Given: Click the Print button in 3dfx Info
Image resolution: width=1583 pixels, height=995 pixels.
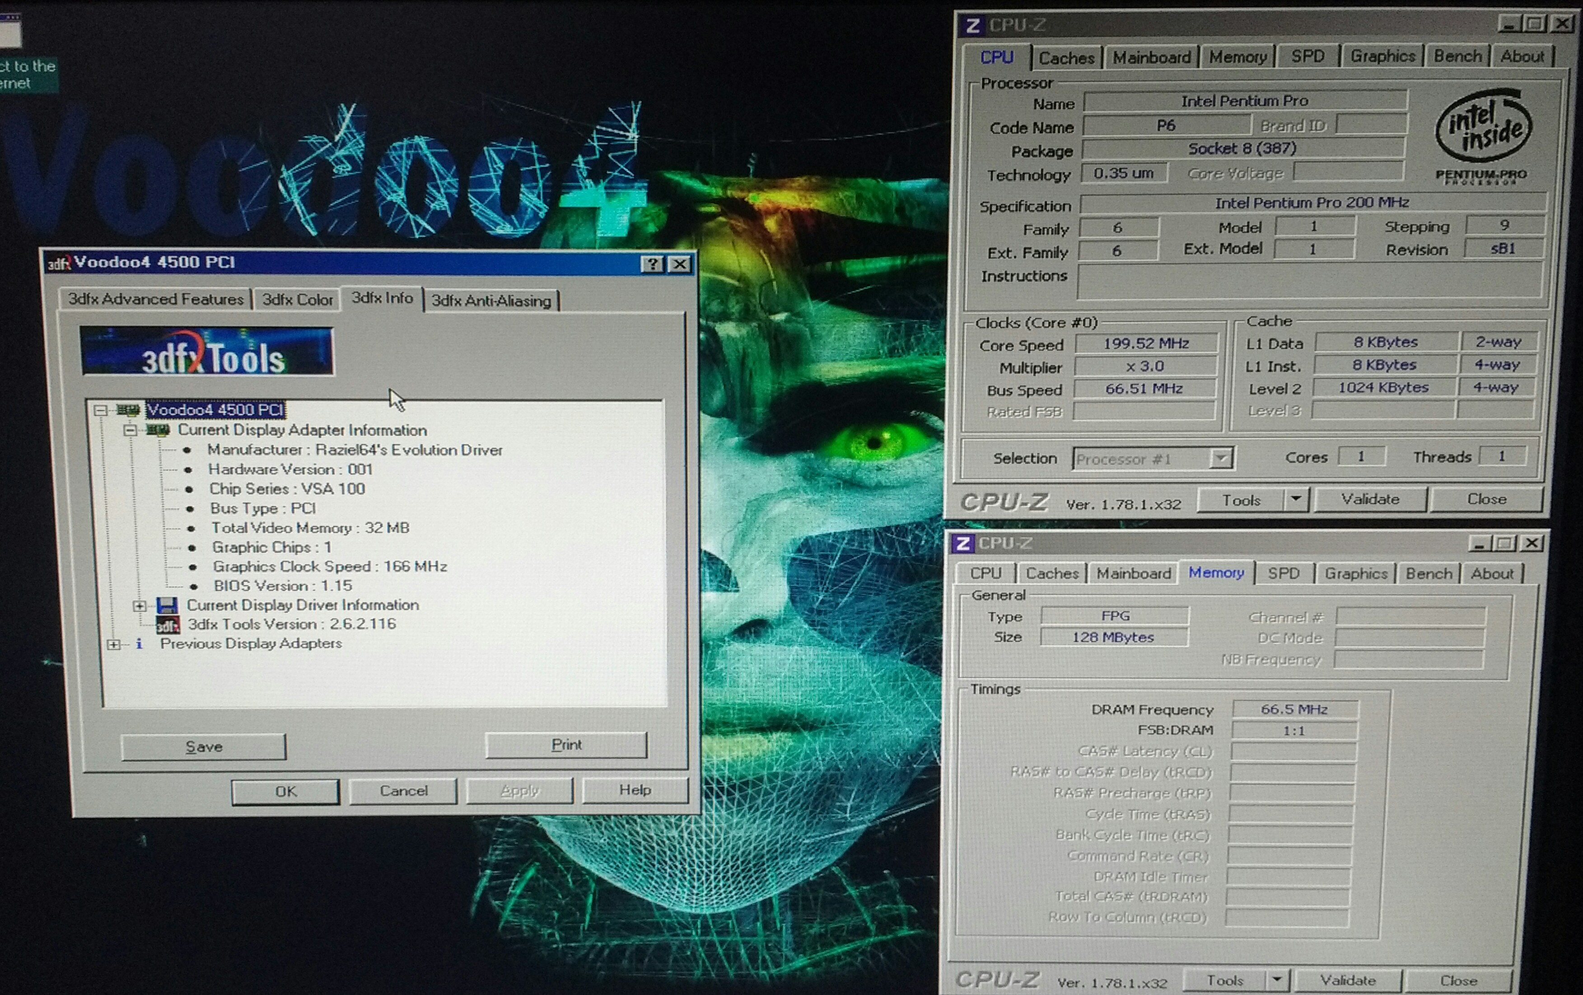Looking at the screenshot, I should click(567, 745).
